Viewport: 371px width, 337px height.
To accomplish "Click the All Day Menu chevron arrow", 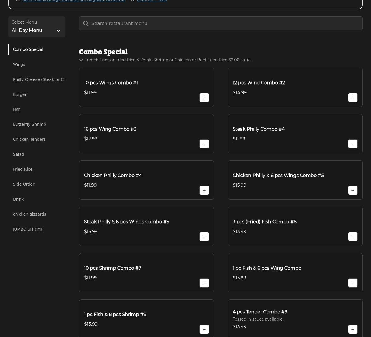I will (x=58, y=31).
